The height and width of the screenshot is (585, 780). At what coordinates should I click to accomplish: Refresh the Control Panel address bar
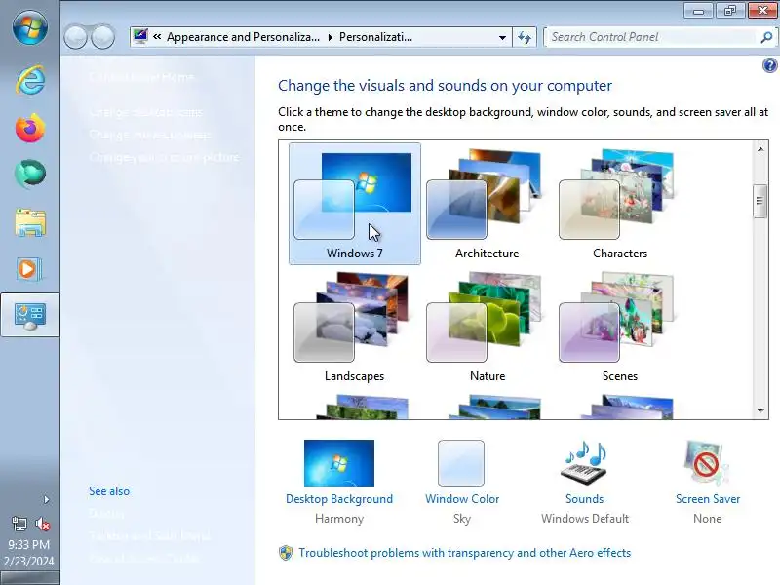click(x=525, y=37)
